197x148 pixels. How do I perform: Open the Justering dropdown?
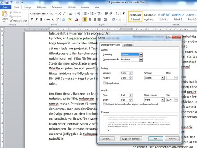point(141,55)
